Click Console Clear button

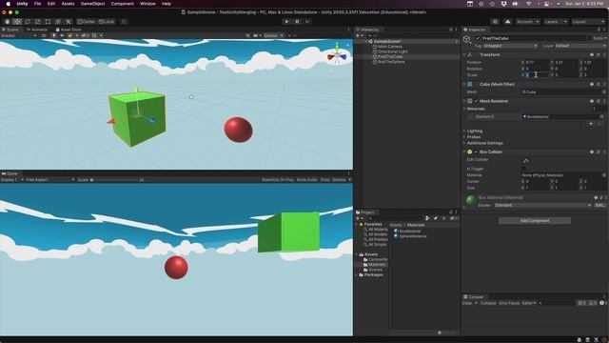(x=467, y=303)
